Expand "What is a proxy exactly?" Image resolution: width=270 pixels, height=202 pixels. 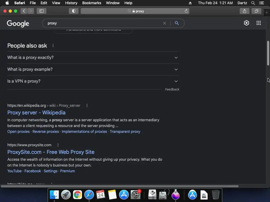(x=93, y=58)
